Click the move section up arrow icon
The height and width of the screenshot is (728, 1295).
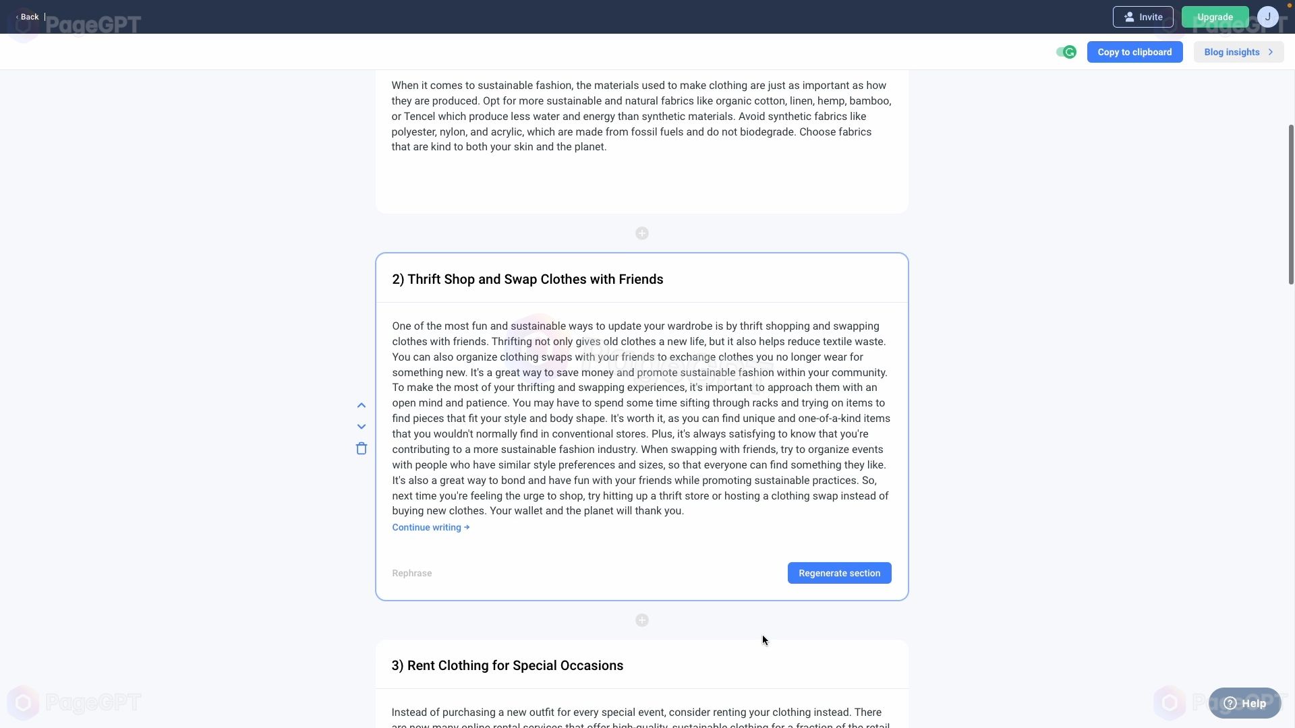[x=361, y=405]
